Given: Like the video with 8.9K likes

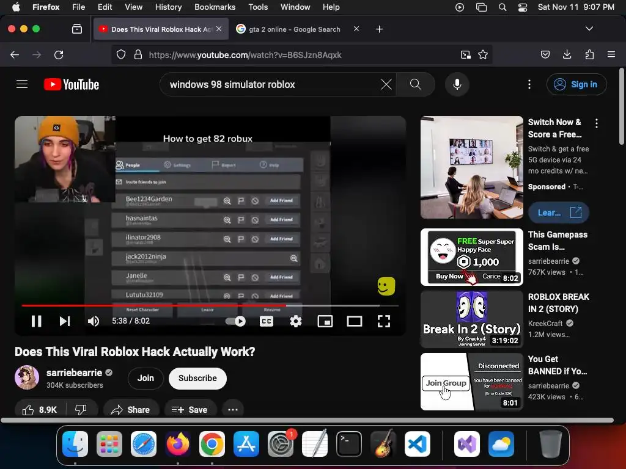Looking at the screenshot, I should [x=40, y=410].
